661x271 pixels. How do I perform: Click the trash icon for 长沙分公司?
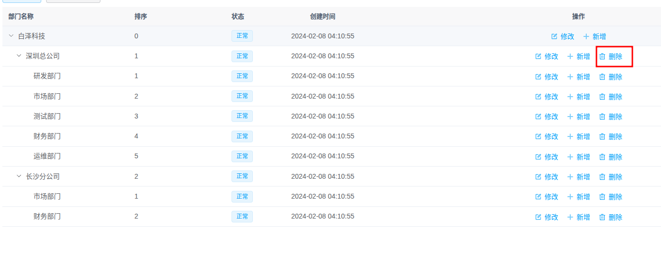tap(602, 177)
